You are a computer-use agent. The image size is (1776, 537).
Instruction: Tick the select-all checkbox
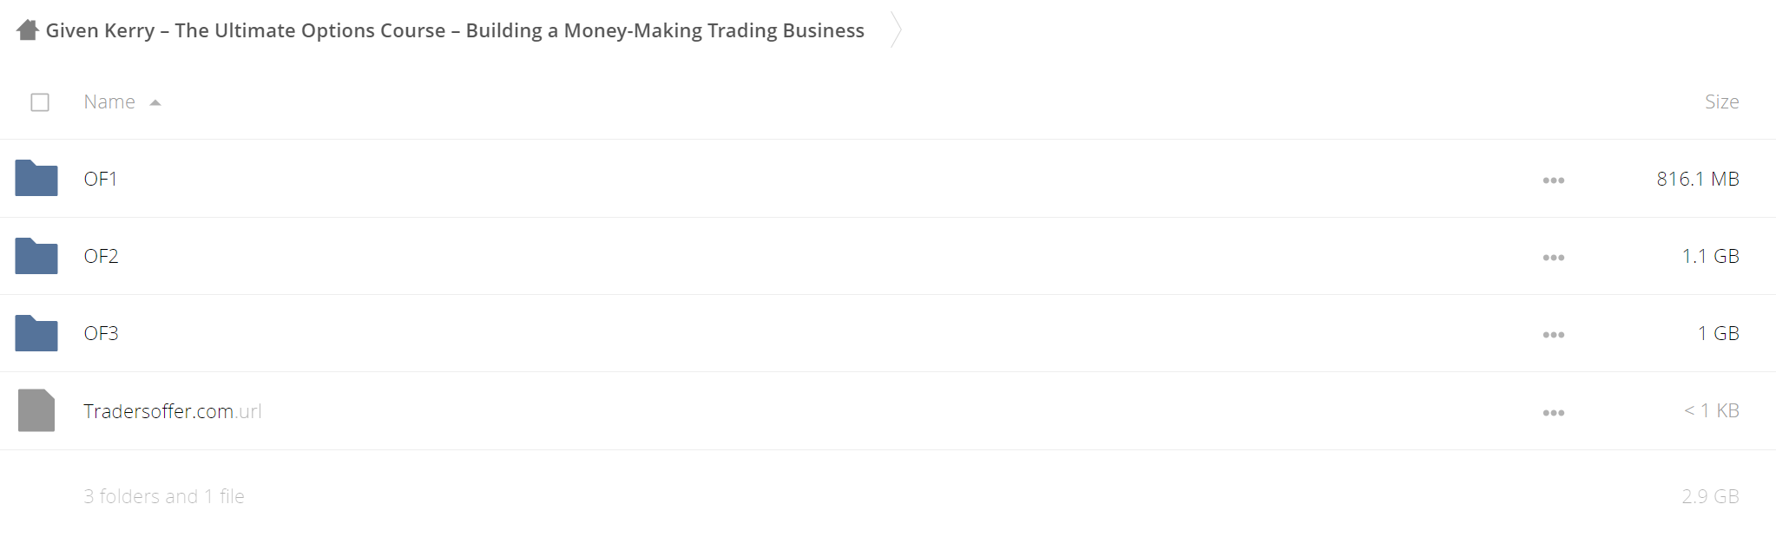[x=40, y=102]
